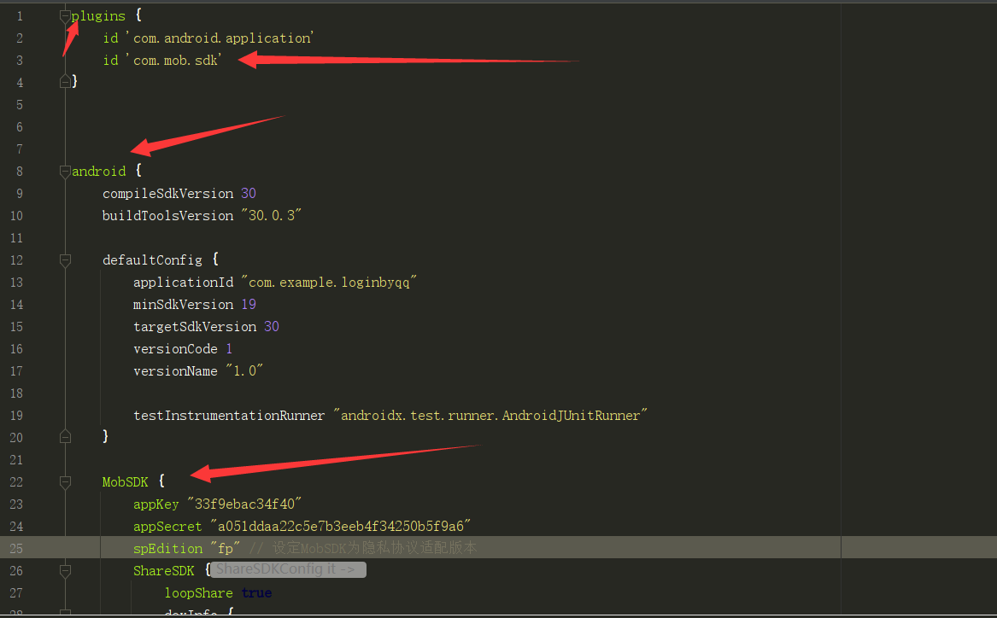Click the fold end marker on line 4
Viewport: 997px width, 618px height.
pos(65,81)
